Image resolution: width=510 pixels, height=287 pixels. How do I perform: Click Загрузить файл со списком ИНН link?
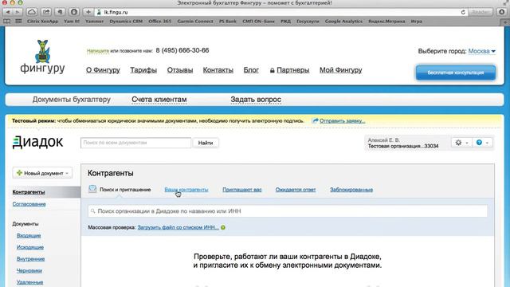tap(178, 227)
